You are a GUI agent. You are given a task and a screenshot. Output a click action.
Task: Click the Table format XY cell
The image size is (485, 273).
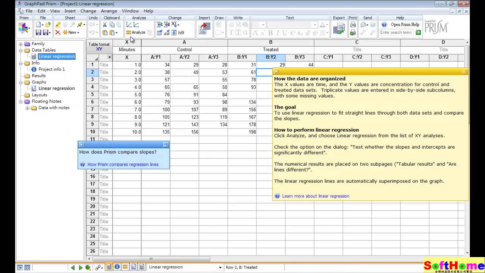99,47
